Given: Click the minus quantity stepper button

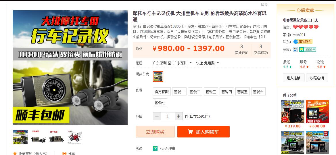Looking at the screenshot, I should tap(157, 116).
